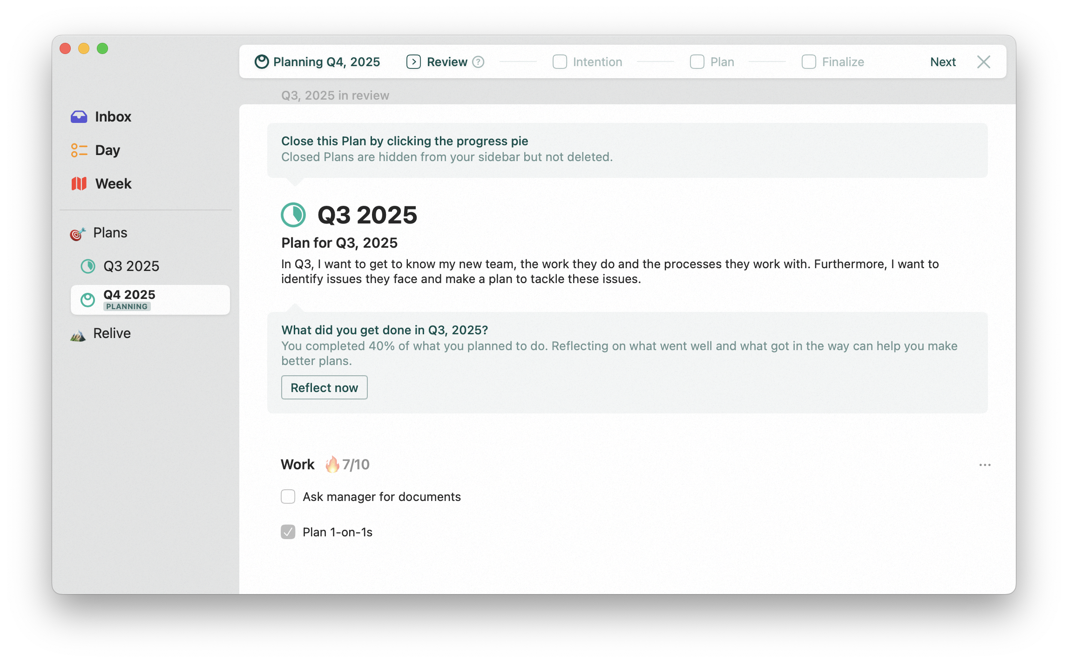Click the Q3, 2025 in review label
Viewport: 1068px width, 663px height.
(335, 95)
